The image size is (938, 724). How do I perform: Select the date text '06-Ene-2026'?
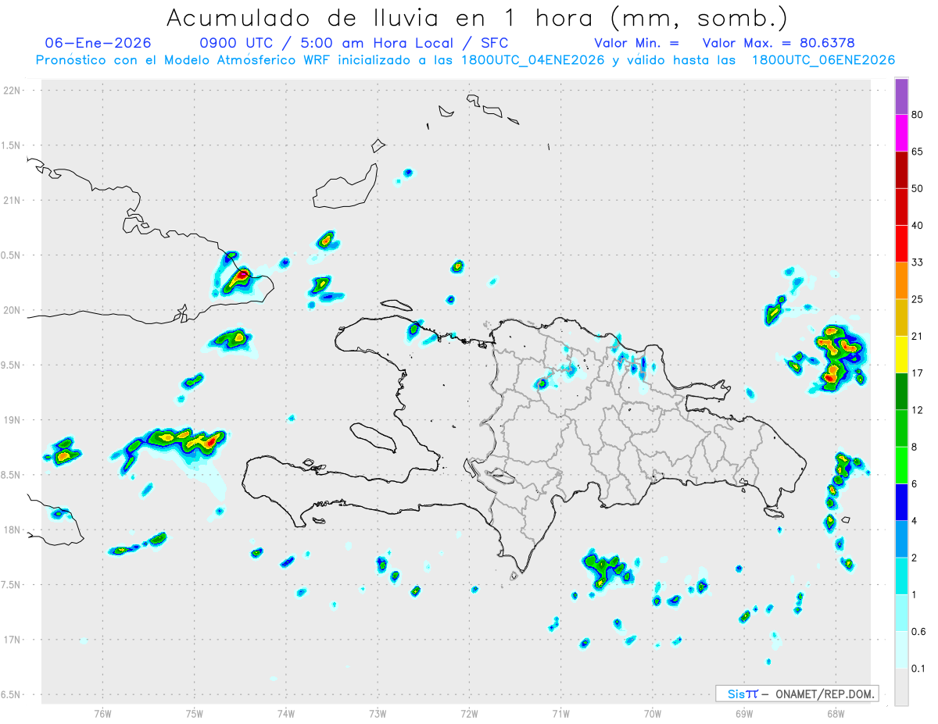tap(98, 43)
